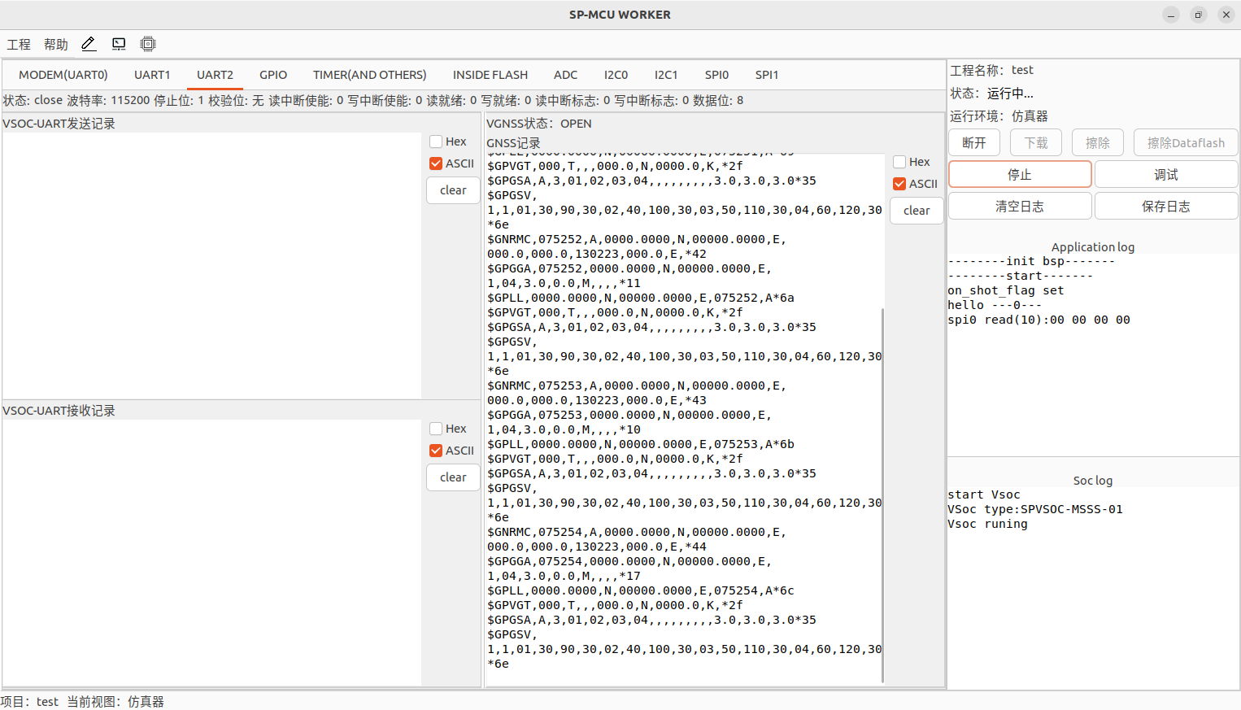Clear the GNSS record log
The image size is (1241, 710).
point(917,211)
